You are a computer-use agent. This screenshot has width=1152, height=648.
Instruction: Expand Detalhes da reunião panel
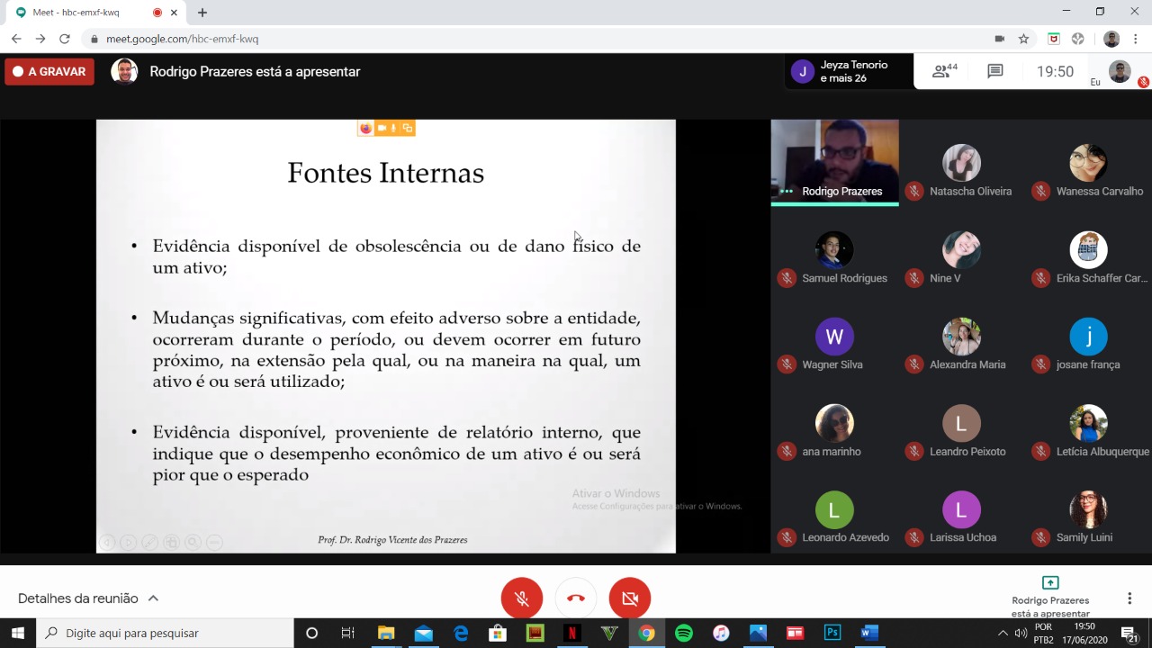88,598
